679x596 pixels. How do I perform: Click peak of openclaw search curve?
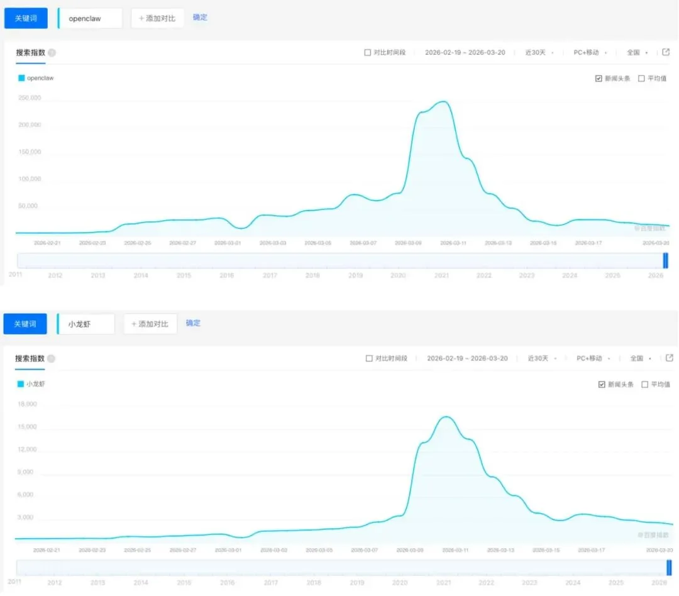(444, 102)
